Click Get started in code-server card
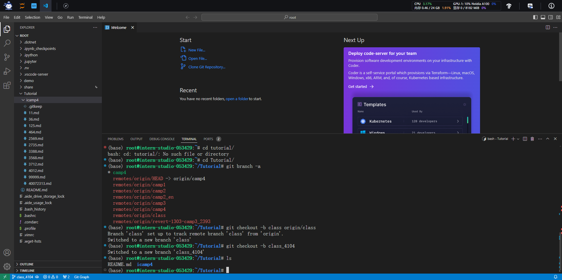Viewport: 562px width, 280px height. click(361, 87)
